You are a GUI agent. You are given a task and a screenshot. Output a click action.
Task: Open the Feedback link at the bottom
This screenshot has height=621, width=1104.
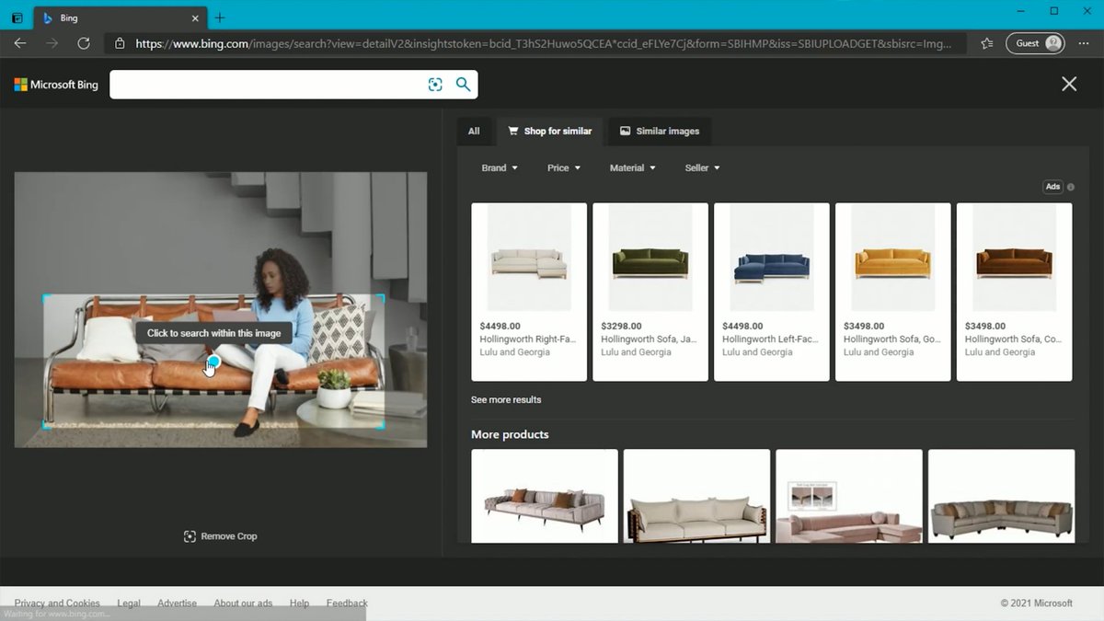tap(347, 603)
